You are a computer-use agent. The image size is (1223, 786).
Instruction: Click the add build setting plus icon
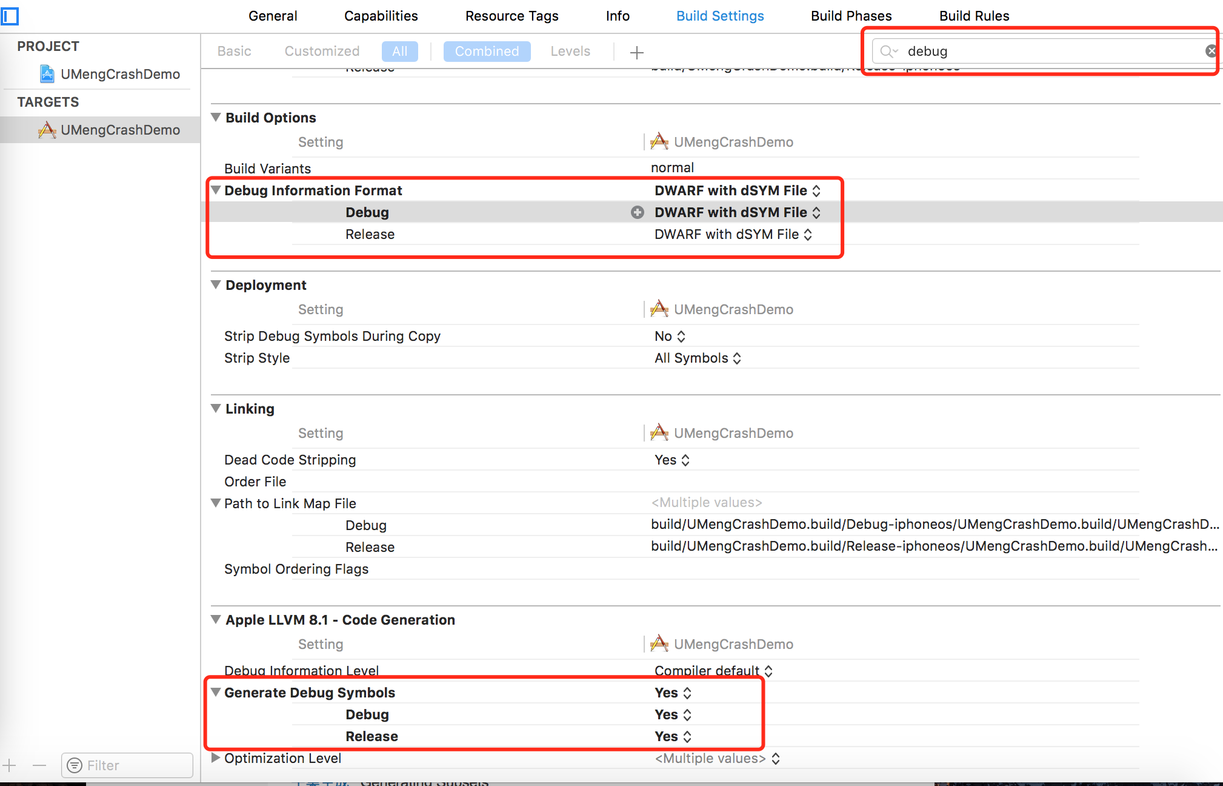[x=636, y=52]
